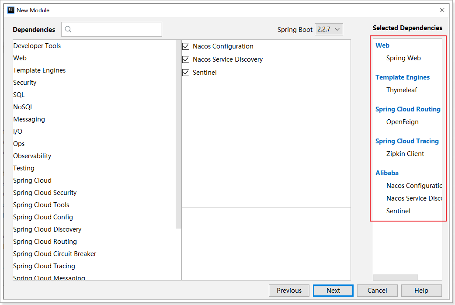Select Developer Tools category
455x305 pixels.
click(x=37, y=46)
